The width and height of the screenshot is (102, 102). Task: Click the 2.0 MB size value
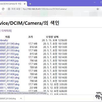[x=33, y=88]
